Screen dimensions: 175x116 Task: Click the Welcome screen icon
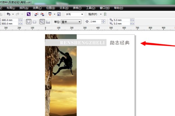59,14
